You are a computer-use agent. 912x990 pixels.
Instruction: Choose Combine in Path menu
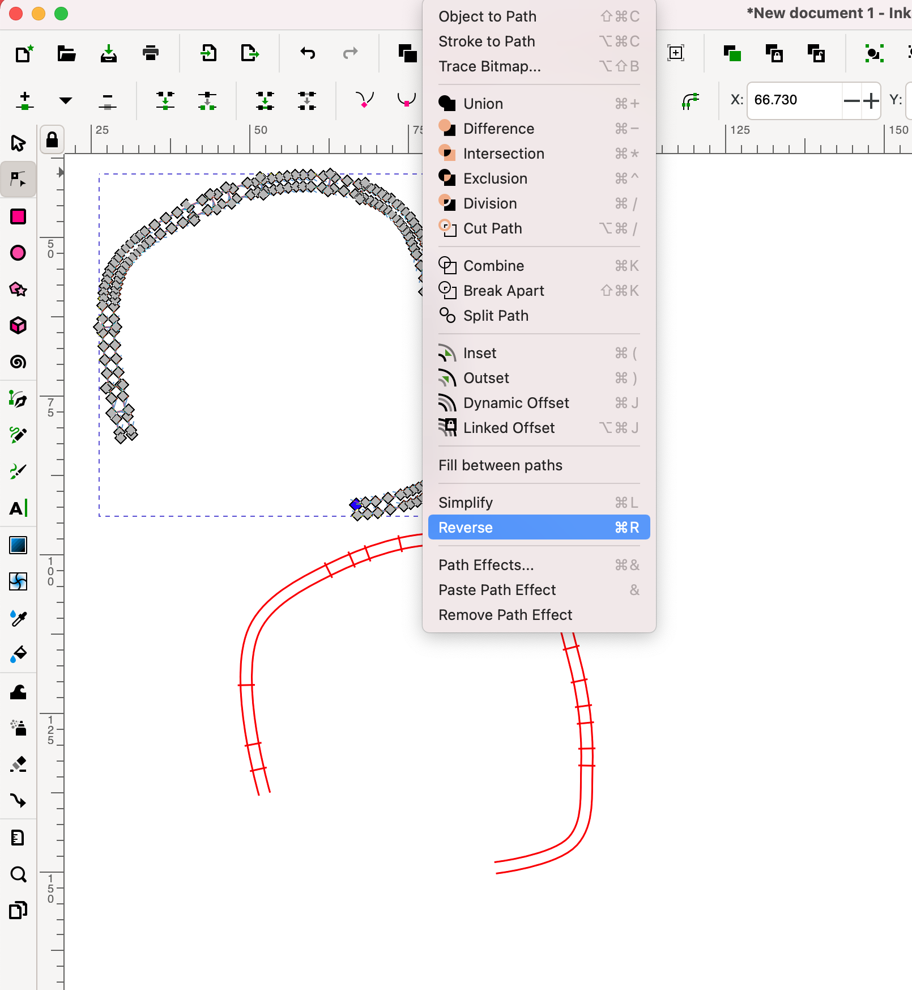pyautogui.click(x=539, y=266)
